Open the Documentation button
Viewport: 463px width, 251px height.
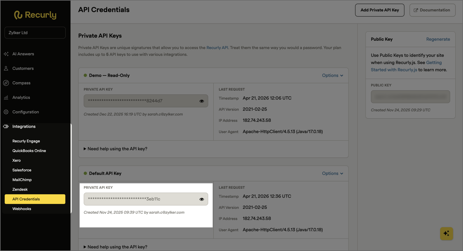[x=432, y=10]
